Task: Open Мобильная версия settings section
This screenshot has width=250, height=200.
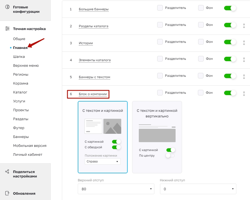Action: click(x=30, y=145)
